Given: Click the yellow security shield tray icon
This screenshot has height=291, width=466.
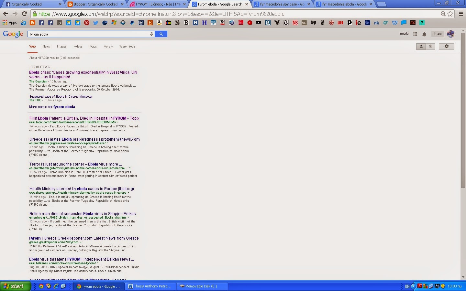Looking at the screenshot, I should 443,286.
